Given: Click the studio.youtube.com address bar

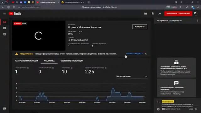Looking at the screenshot, I should coord(30,7).
